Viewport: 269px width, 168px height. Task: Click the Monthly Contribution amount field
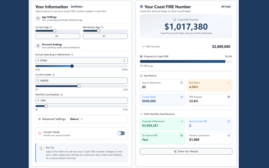82,101
